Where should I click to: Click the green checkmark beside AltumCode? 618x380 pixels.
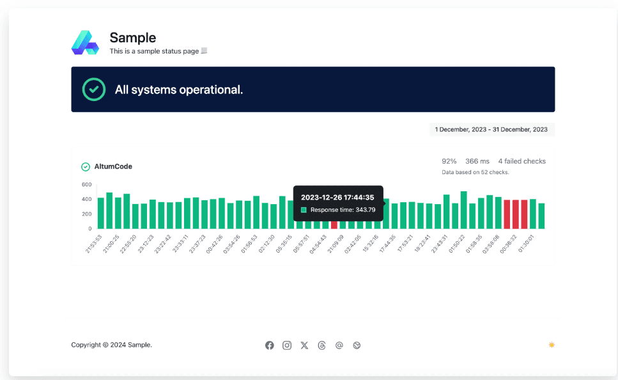pos(86,167)
